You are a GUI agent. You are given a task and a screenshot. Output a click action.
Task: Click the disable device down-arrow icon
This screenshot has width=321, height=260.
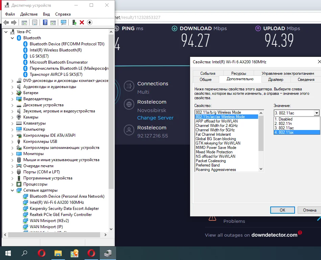click(90, 23)
